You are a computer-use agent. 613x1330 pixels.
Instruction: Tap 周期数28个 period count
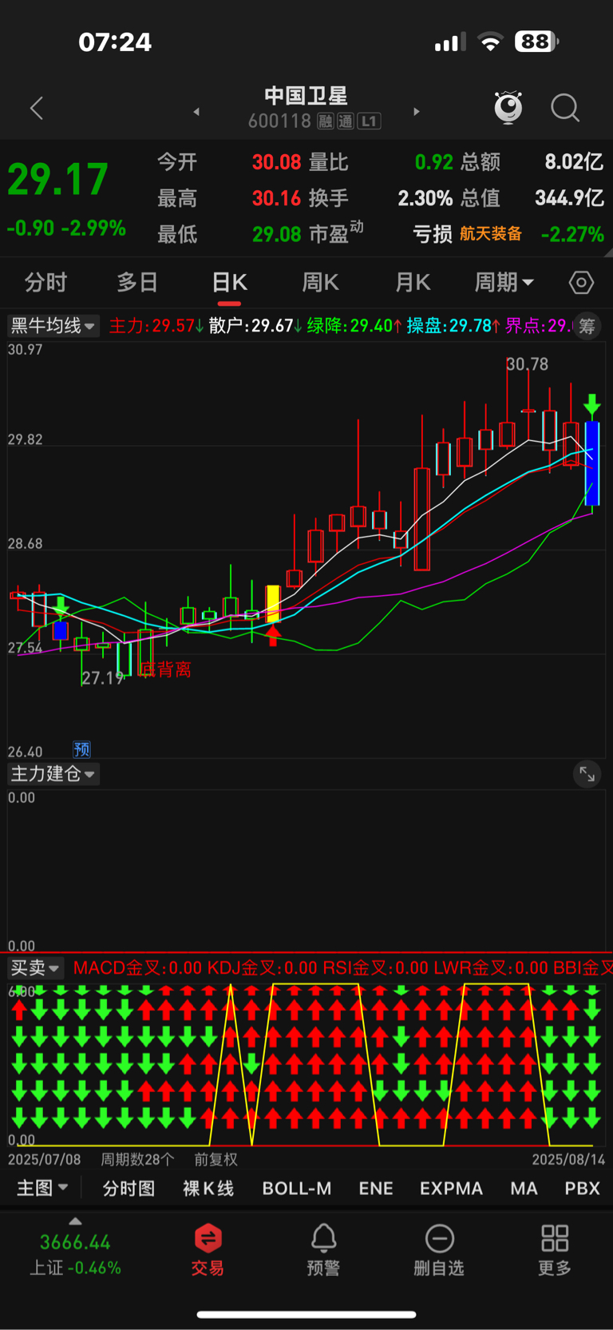[x=137, y=1159]
